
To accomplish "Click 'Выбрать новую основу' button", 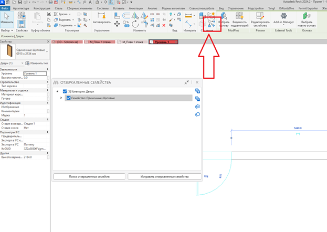I will pos(307,19).
